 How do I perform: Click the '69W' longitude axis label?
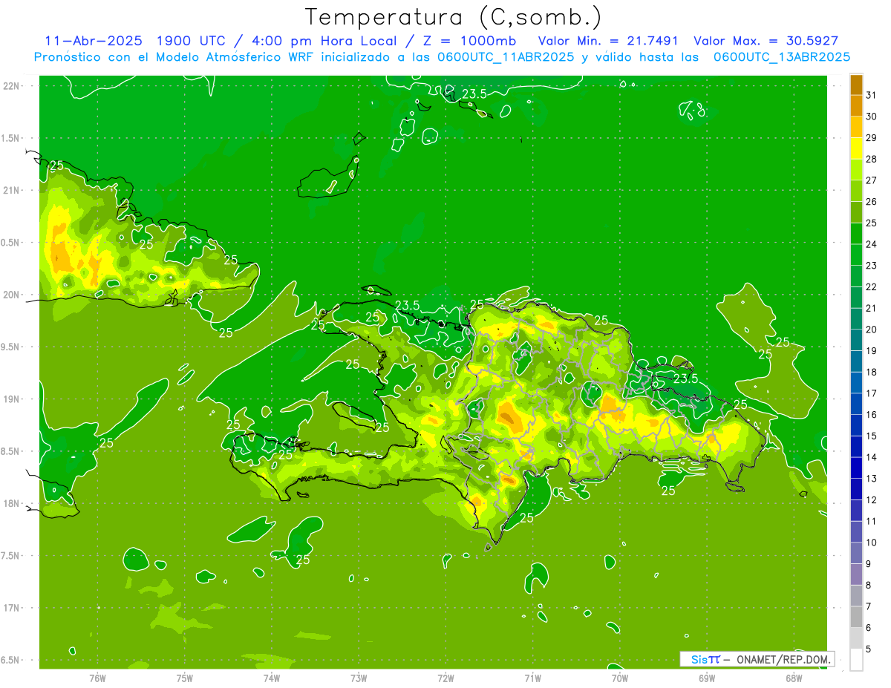click(x=707, y=678)
